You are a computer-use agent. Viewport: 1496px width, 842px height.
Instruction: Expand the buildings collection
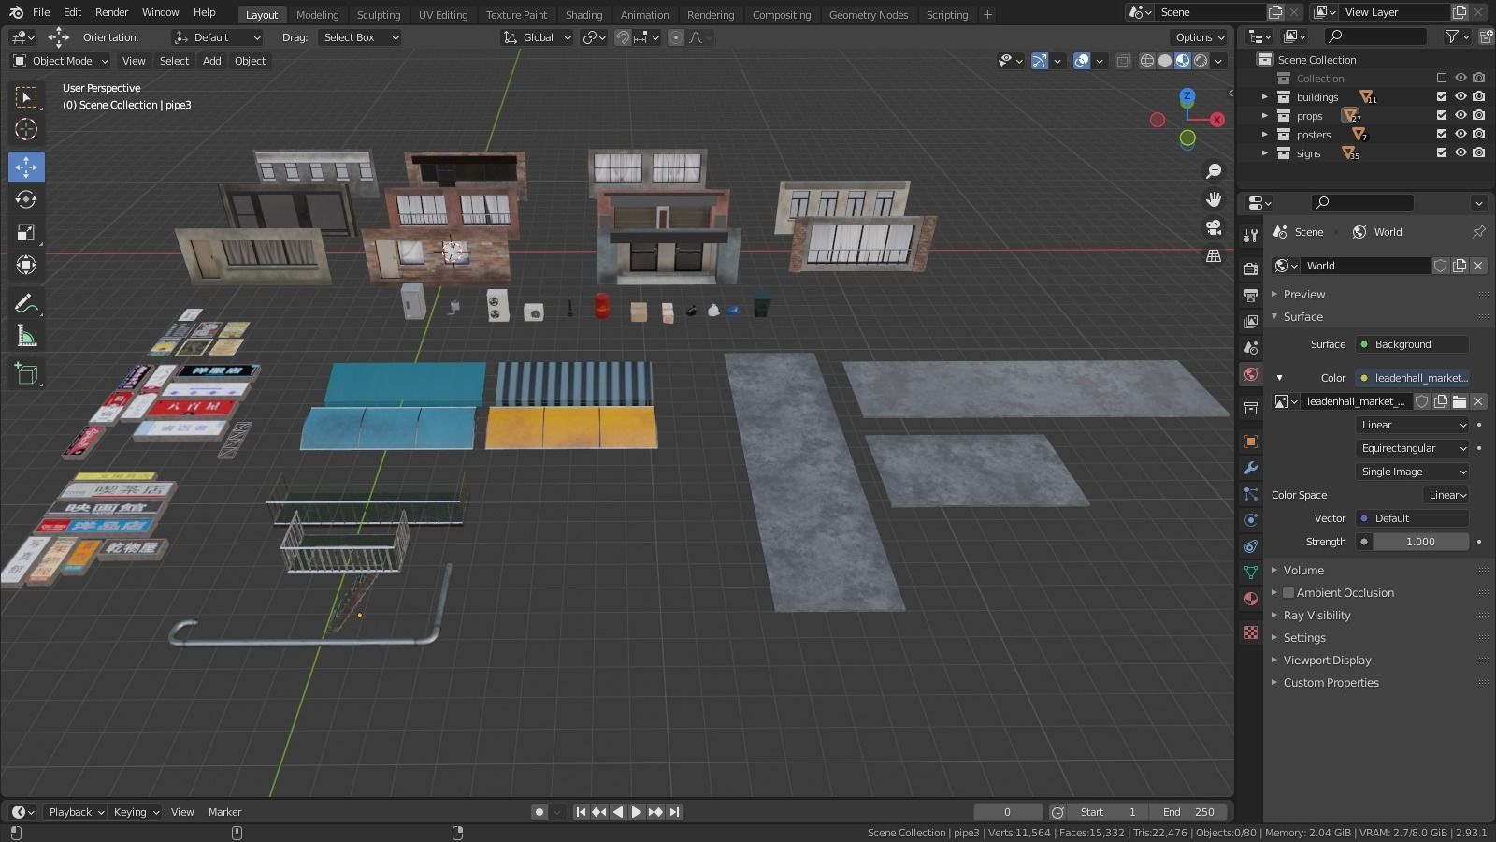(x=1265, y=97)
